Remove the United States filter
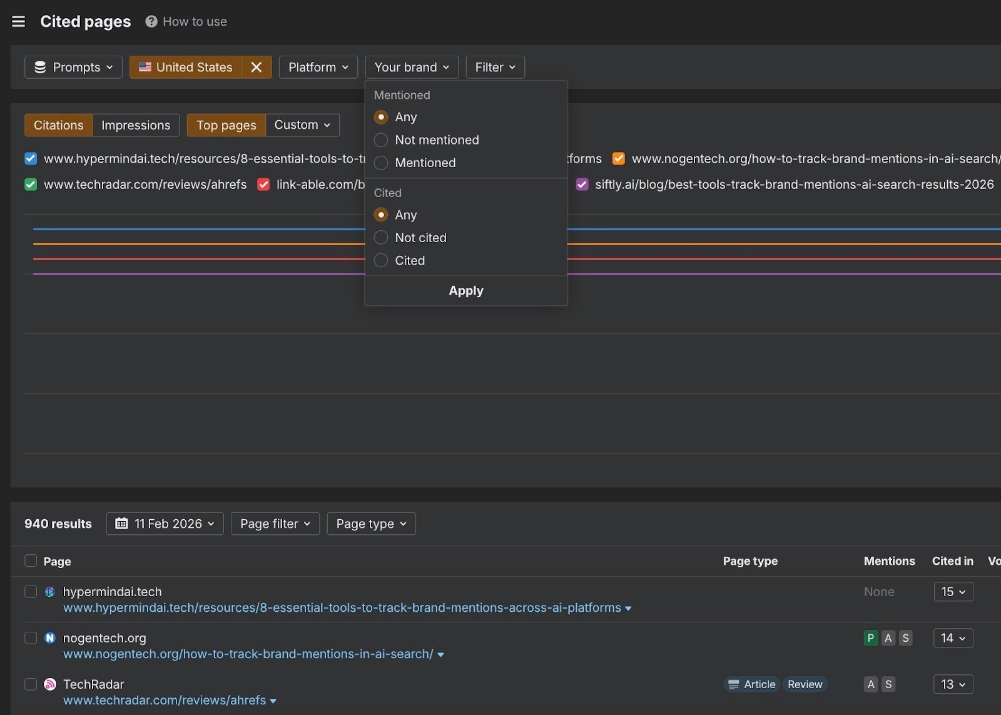This screenshot has height=715, width=1001. pos(256,67)
